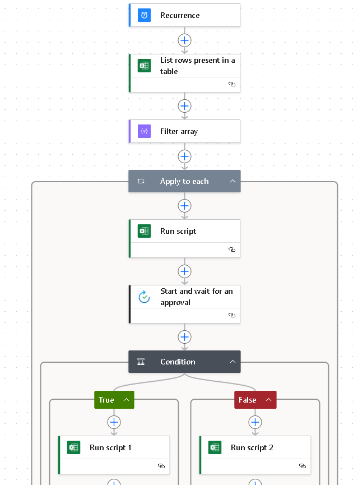Insert a step between Filter array and Apply to each

[184, 156]
